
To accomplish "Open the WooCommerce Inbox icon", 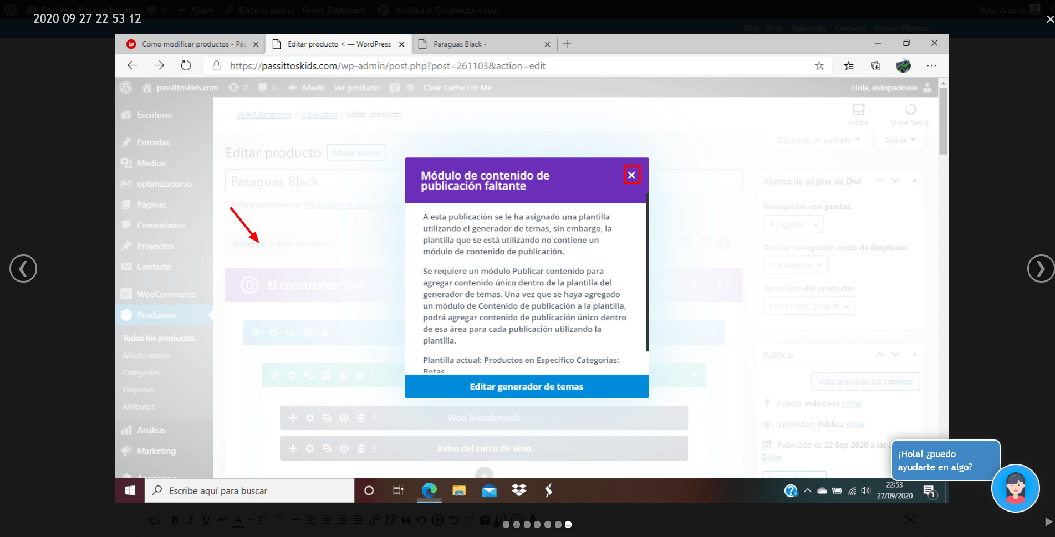I will click(x=858, y=114).
